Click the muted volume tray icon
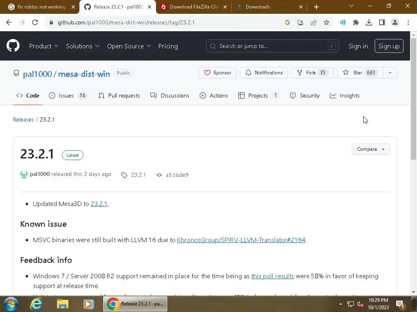The width and height of the screenshot is (417, 312). click(x=360, y=304)
